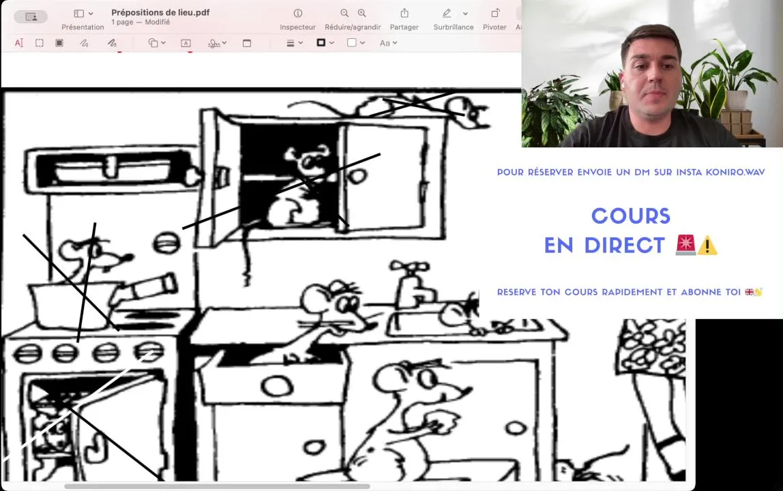The width and height of the screenshot is (783, 491).
Task: Open the line style icon
Action: (x=290, y=43)
